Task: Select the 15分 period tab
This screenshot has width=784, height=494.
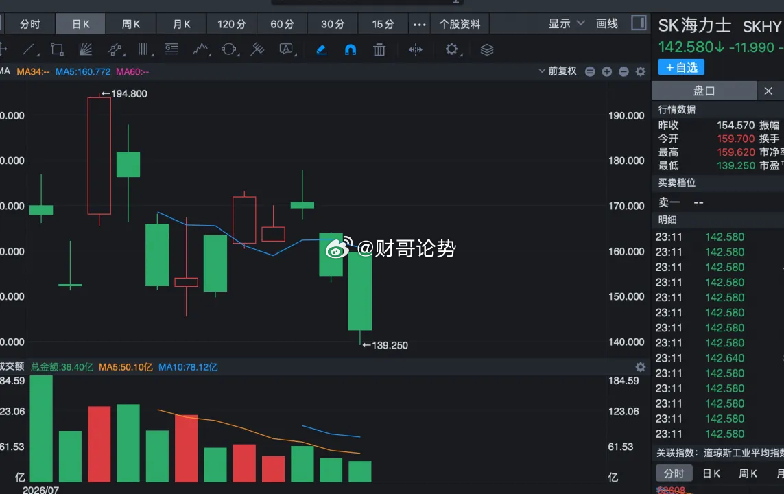Action: (383, 24)
